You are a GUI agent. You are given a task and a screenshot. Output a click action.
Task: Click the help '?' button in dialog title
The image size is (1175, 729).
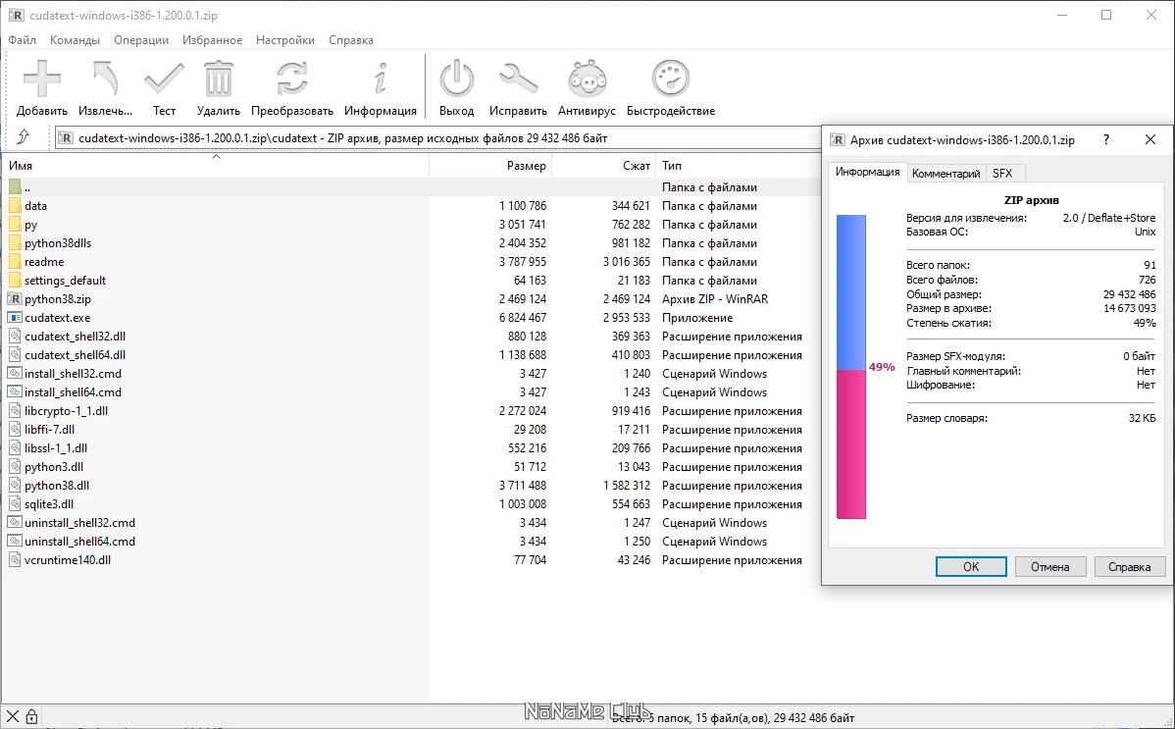[x=1106, y=139]
